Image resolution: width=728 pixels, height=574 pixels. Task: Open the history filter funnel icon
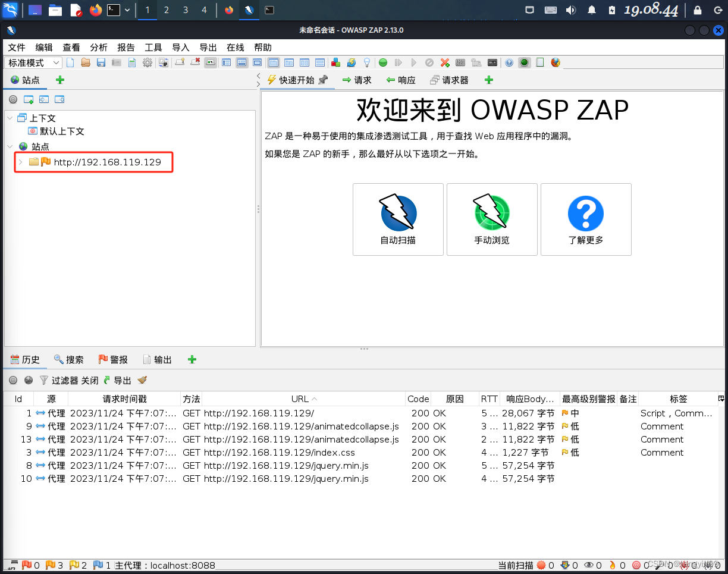click(x=43, y=380)
